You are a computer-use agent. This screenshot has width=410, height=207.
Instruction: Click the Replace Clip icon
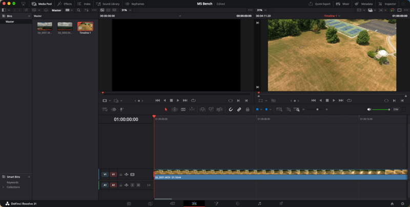click(220, 109)
